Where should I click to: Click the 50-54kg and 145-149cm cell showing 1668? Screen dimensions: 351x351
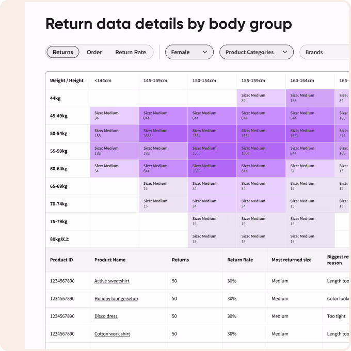[x=163, y=133]
